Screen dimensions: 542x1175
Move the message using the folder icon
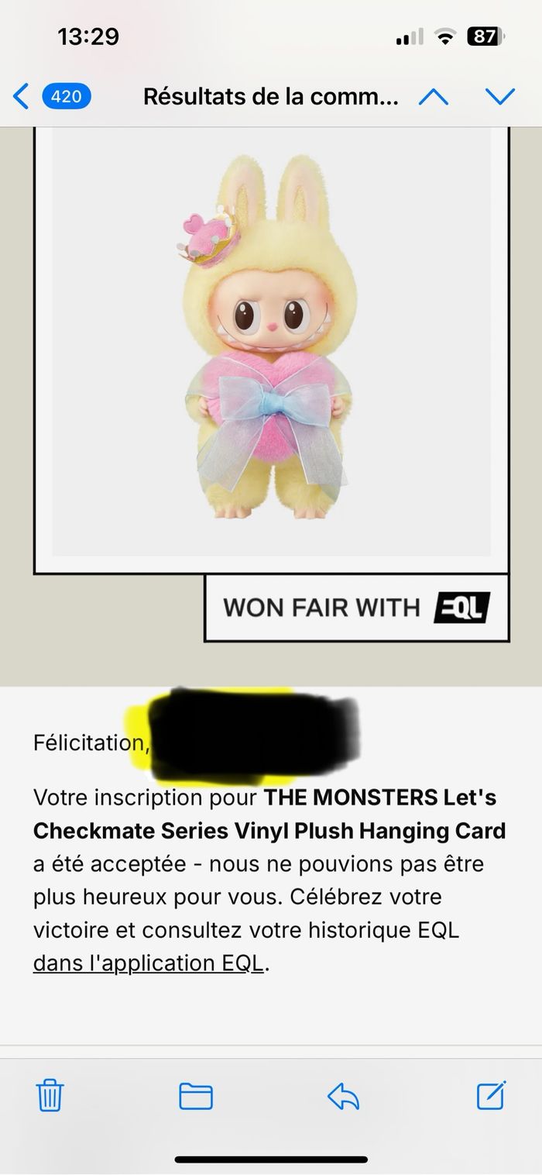196,1097
